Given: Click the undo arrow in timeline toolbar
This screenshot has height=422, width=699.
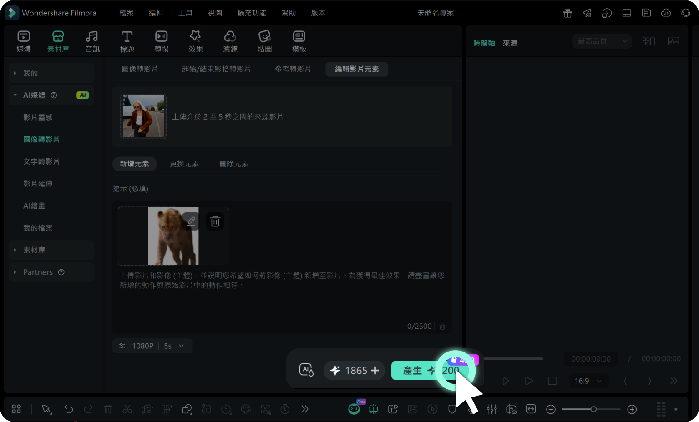Looking at the screenshot, I should 69,409.
